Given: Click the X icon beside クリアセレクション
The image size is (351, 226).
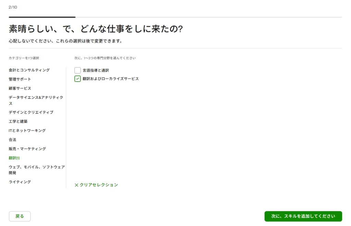Looking at the screenshot, I should click(76, 185).
